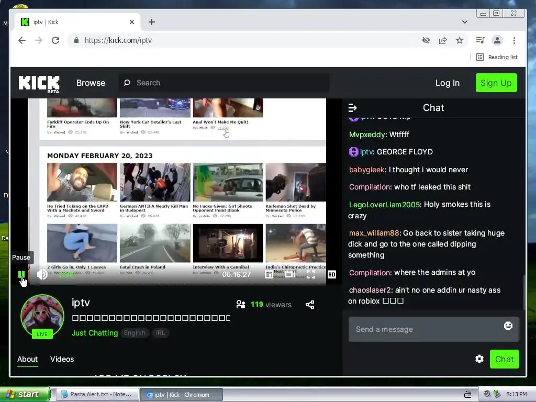Click the first system tray icon
The width and height of the screenshot is (536, 402).
pos(487,394)
